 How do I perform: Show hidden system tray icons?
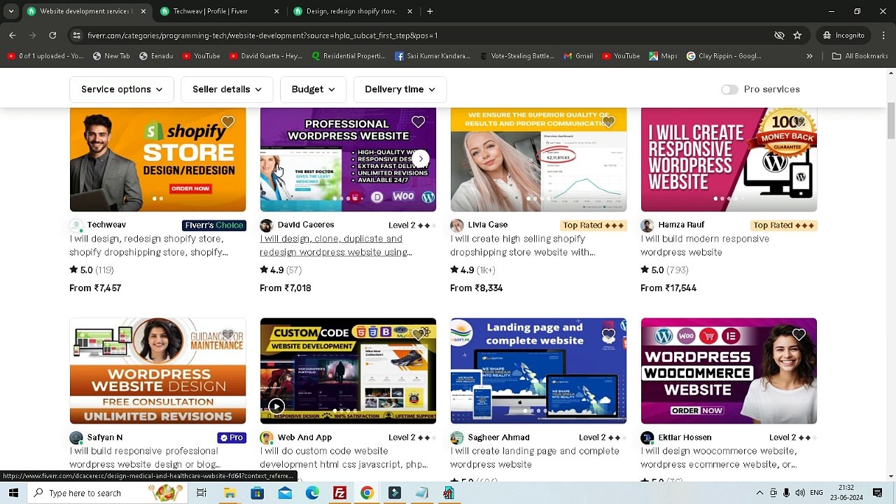point(759,493)
